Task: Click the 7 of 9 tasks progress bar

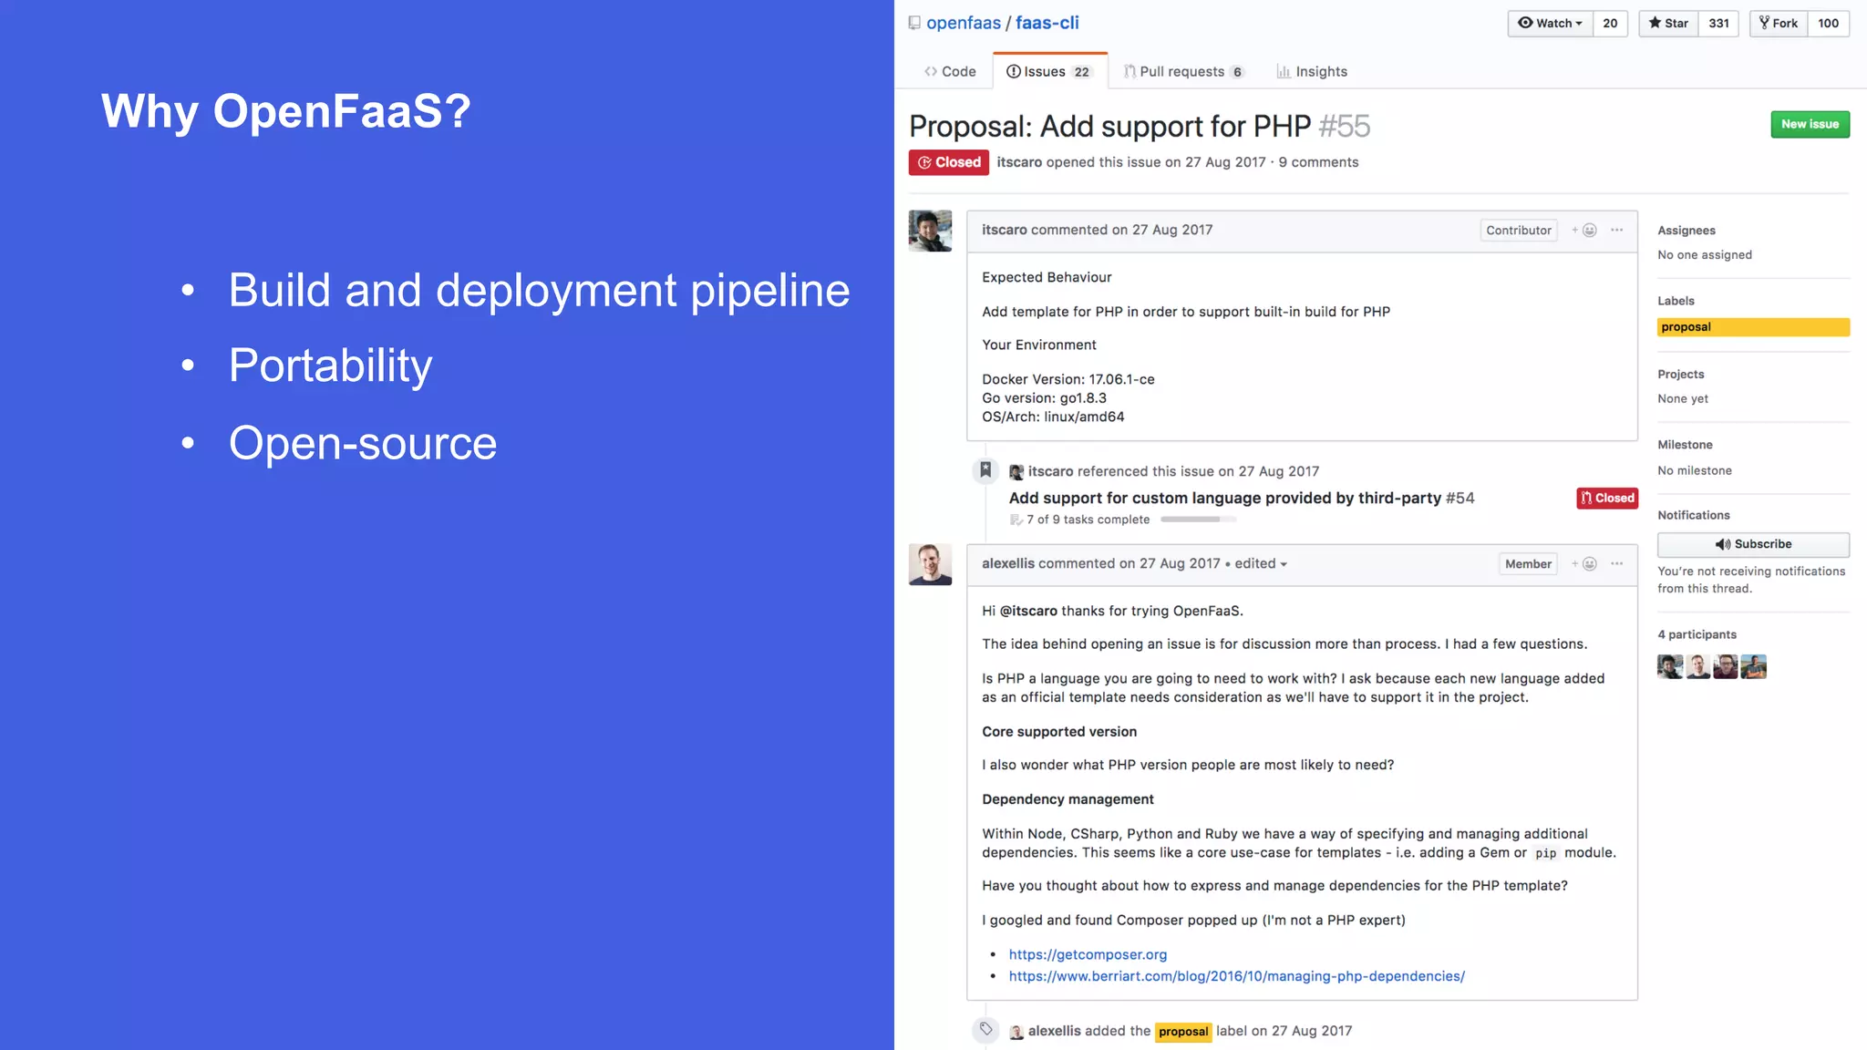Action: click(x=1198, y=520)
